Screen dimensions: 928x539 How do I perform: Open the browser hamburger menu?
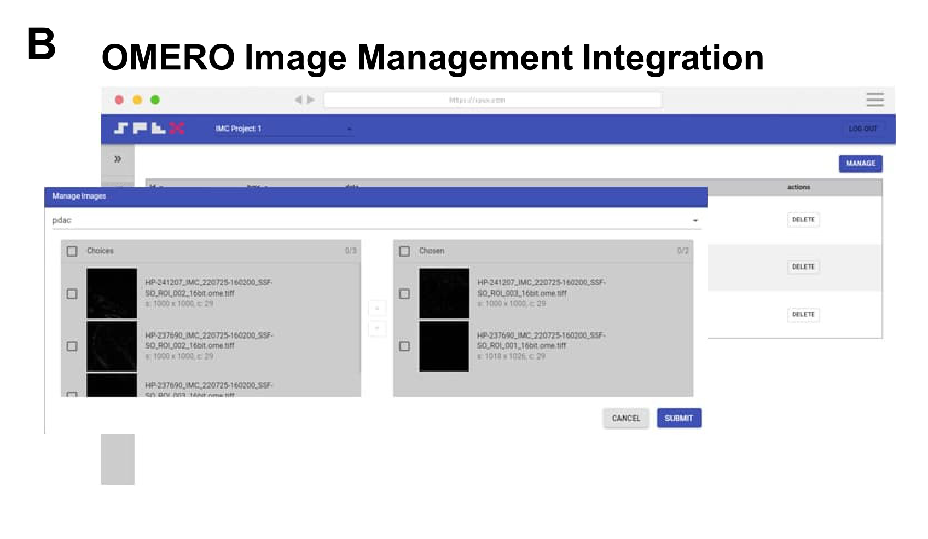click(875, 100)
